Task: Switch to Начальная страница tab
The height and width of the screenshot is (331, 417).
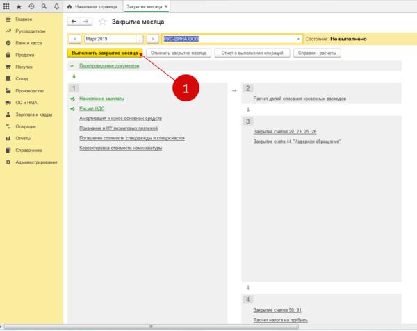Action: [x=92, y=7]
